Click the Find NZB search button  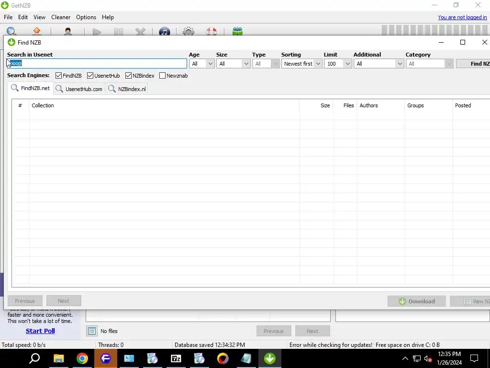point(473,64)
